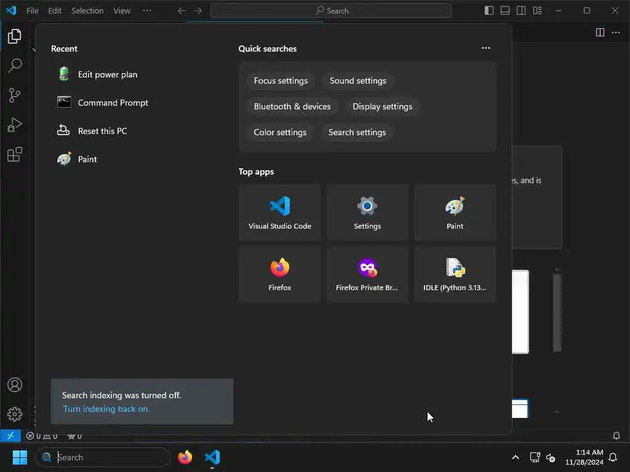The image size is (630, 472).
Task: Open search panel options ellipsis
Action: point(486,48)
